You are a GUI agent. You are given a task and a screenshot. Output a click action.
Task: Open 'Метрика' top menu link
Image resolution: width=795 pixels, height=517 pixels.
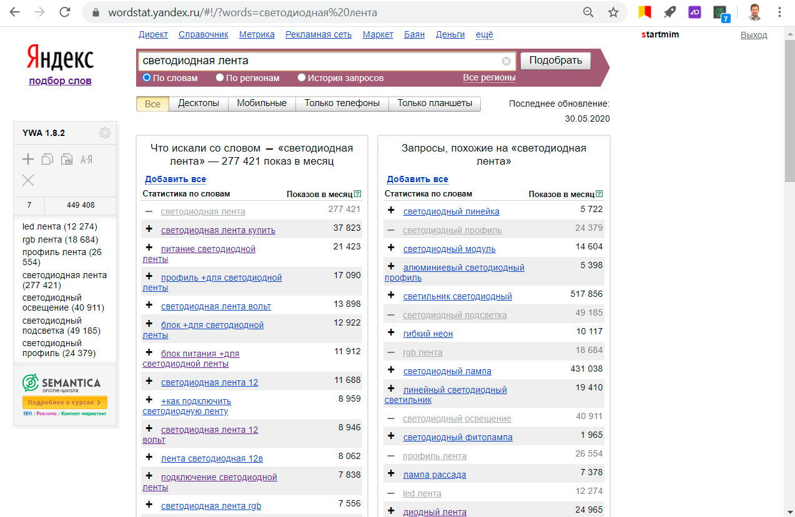click(257, 34)
